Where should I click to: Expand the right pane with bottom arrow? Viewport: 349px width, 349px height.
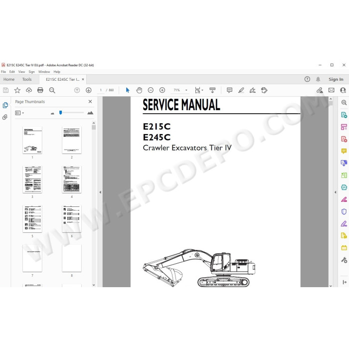point(345,282)
